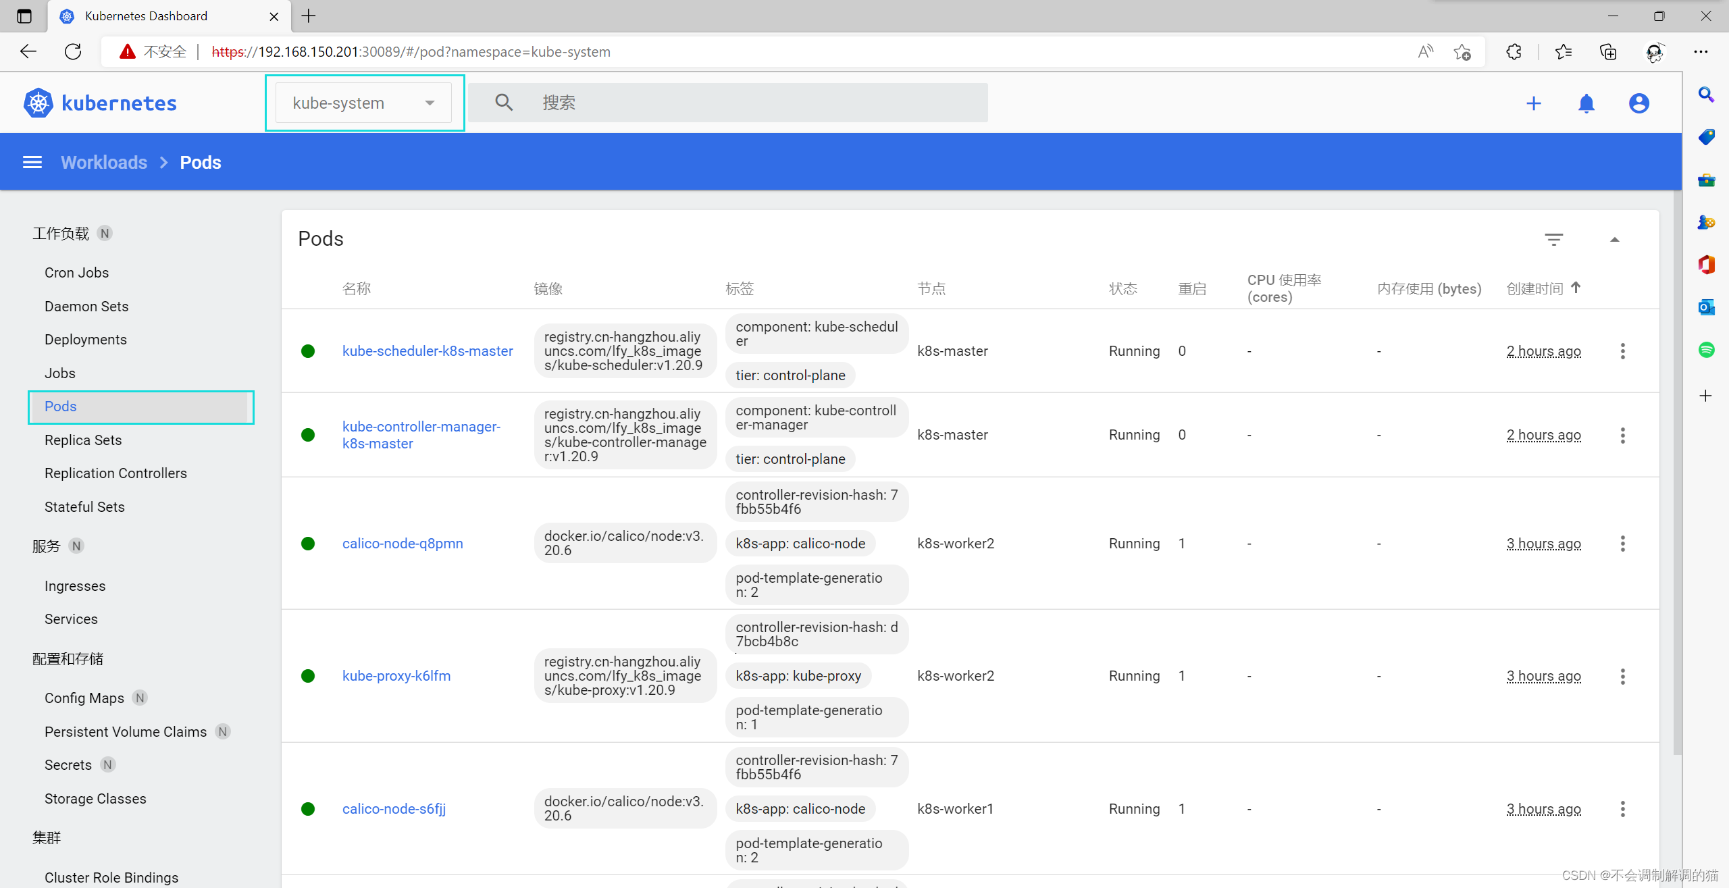Screen dimensions: 1729x888
Task: Open the hamburger navigation menu
Action: coord(32,163)
